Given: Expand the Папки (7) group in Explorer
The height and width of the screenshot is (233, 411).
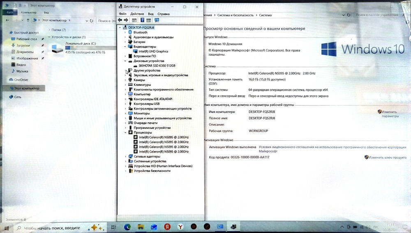Looking at the screenshot, I should click(49, 30).
